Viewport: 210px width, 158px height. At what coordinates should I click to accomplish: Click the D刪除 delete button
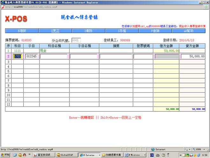click(x=88, y=31)
